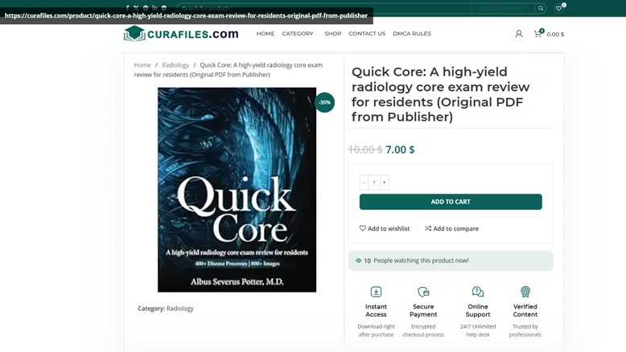Go to the Home menu item
Screen dimensions: 626x352
pos(266,34)
